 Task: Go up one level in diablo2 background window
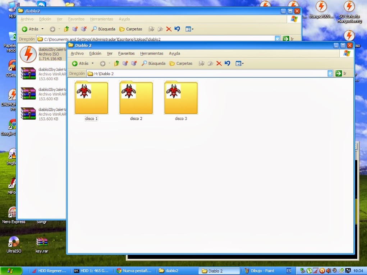tap(66, 29)
